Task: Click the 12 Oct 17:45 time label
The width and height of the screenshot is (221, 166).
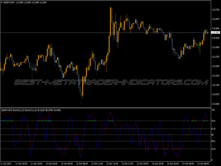Action: click(127, 164)
